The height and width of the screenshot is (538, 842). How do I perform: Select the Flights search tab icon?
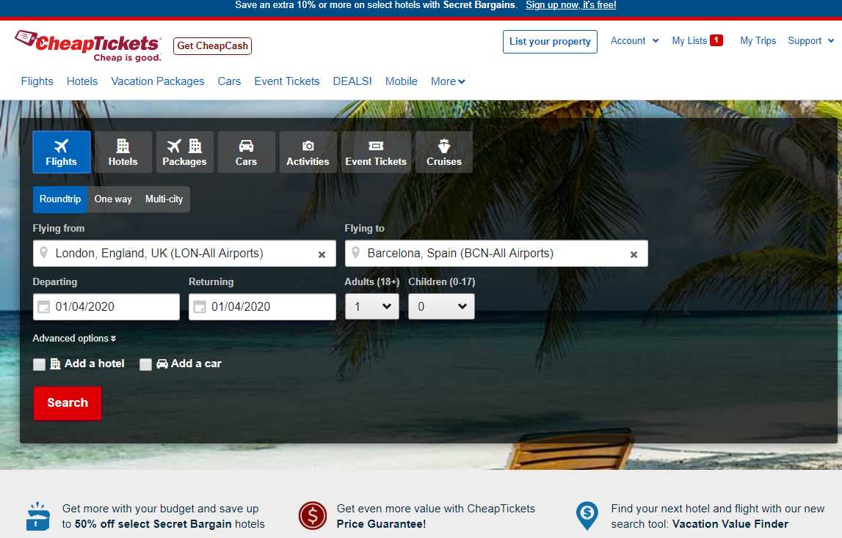click(61, 146)
